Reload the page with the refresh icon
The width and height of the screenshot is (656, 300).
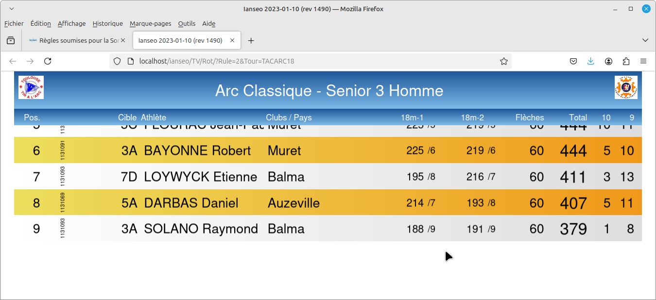pyautogui.click(x=48, y=61)
